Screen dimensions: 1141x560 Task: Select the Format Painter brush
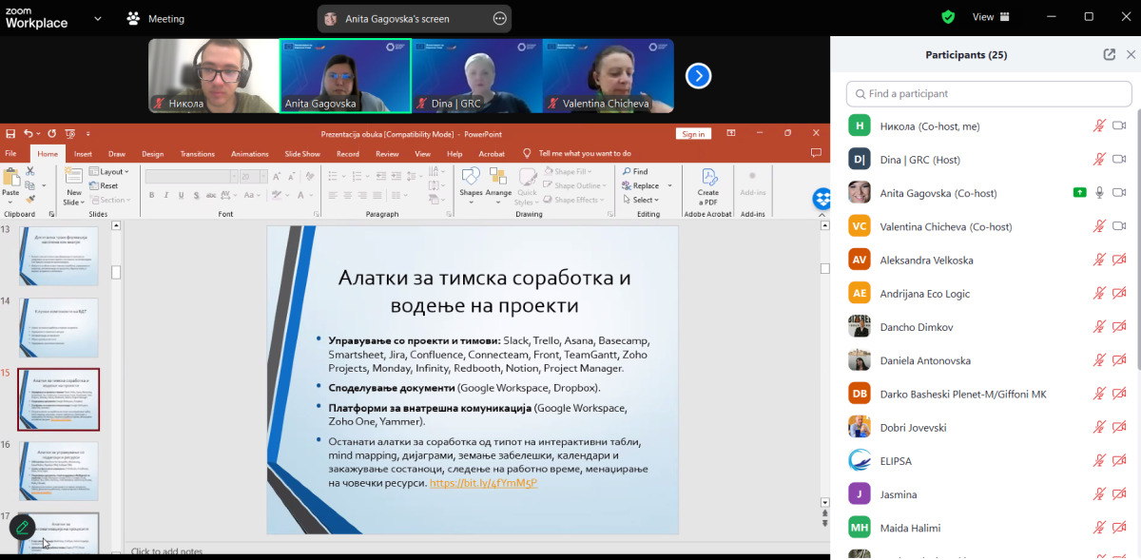tap(29, 199)
